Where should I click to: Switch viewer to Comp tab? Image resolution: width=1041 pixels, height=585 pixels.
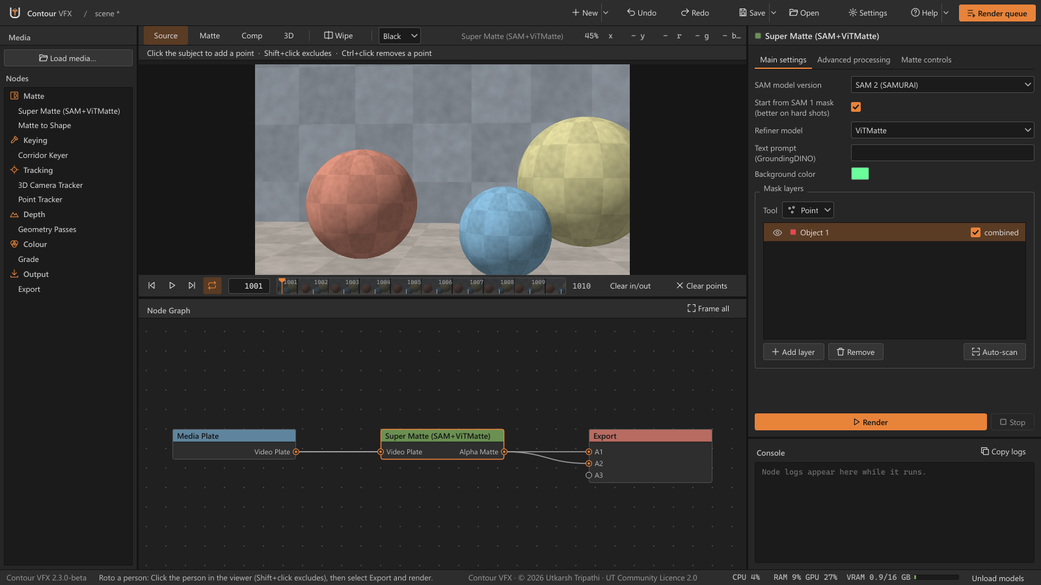(x=252, y=36)
